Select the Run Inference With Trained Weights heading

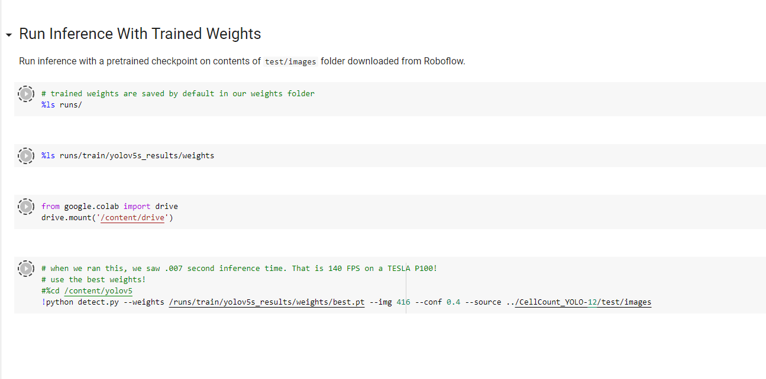[140, 34]
